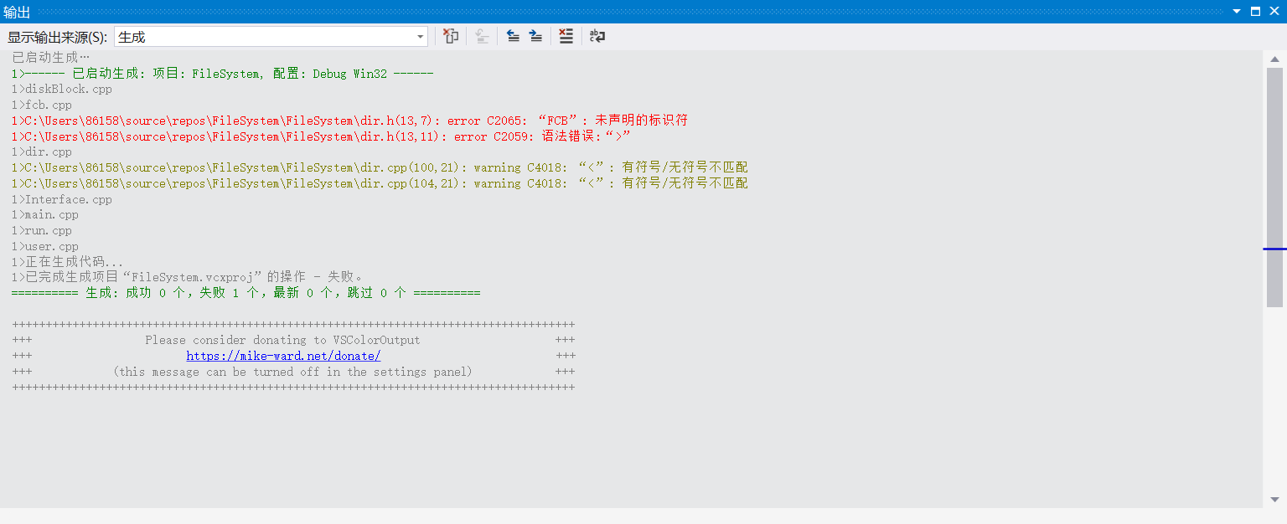This screenshot has width=1287, height=524.
Task: Select the error C2065 未声明的标识符 line
Action: 350,120
